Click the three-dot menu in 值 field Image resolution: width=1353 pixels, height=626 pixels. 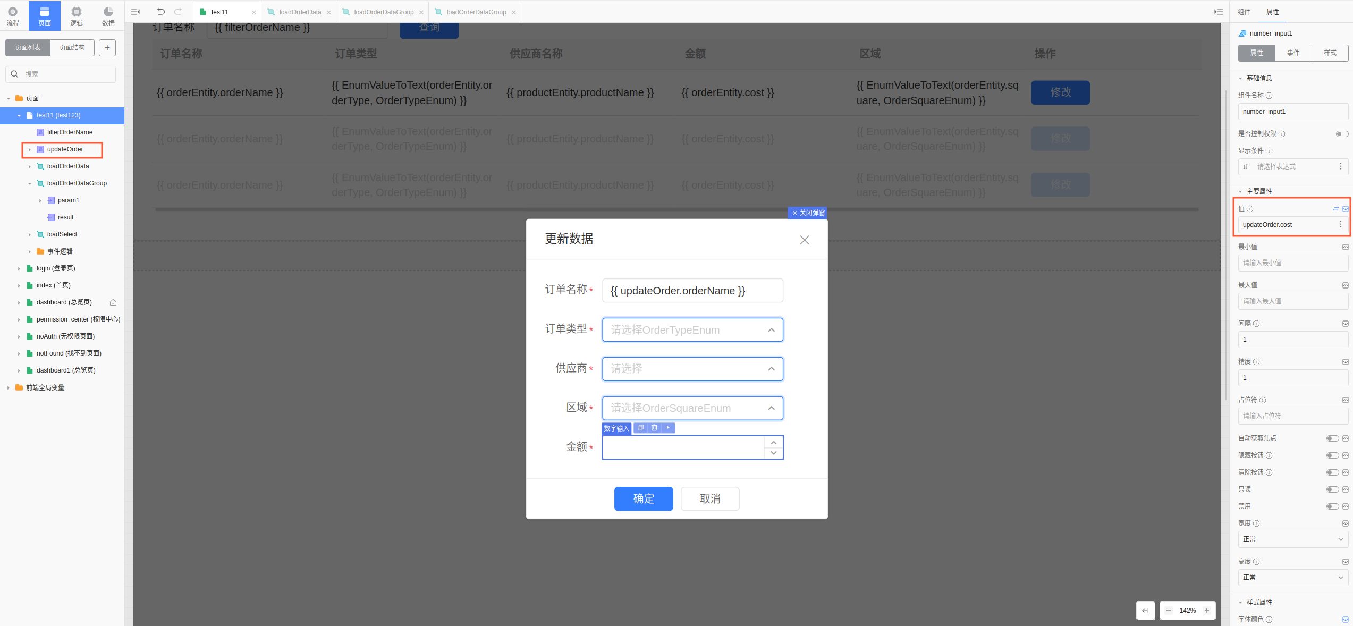pyautogui.click(x=1341, y=225)
